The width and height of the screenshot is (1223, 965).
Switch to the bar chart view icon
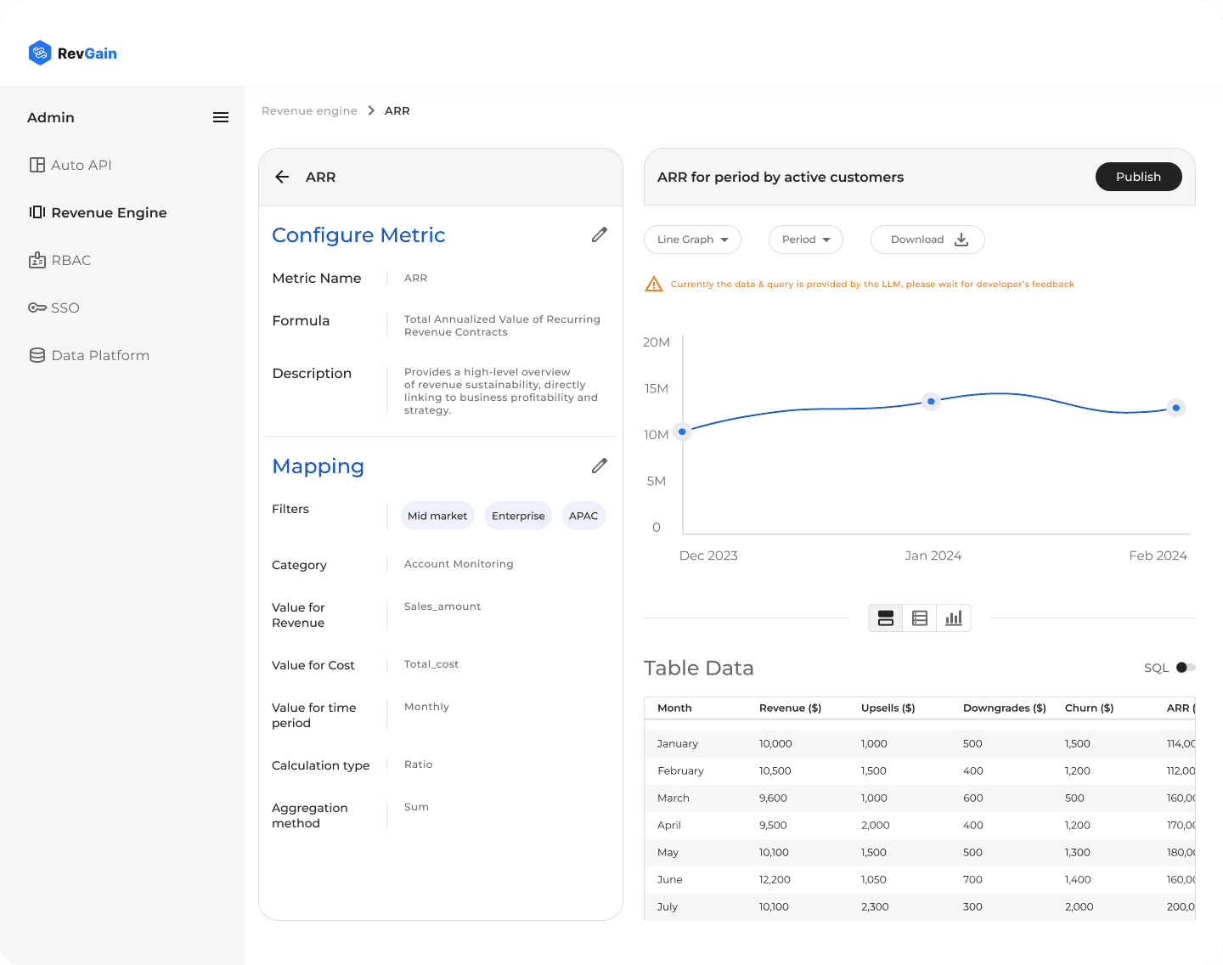tap(954, 618)
